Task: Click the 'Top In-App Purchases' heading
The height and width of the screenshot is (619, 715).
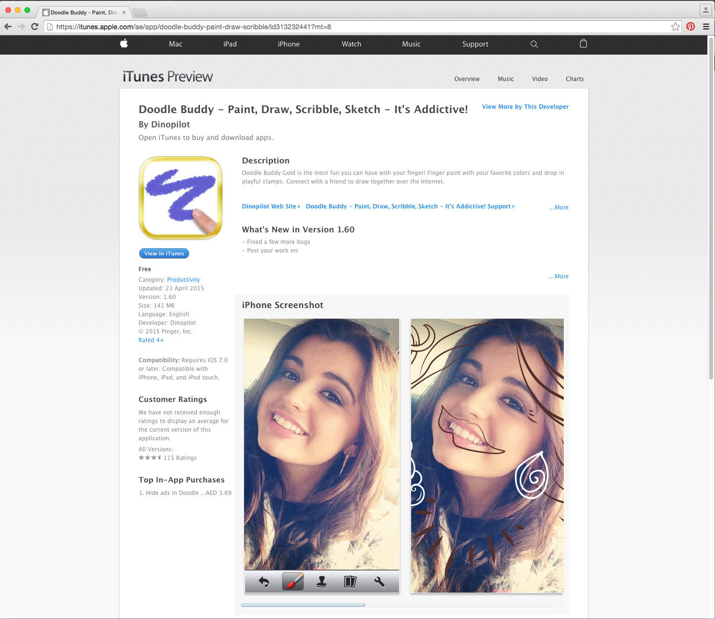Action: pyautogui.click(x=181, y=480)
